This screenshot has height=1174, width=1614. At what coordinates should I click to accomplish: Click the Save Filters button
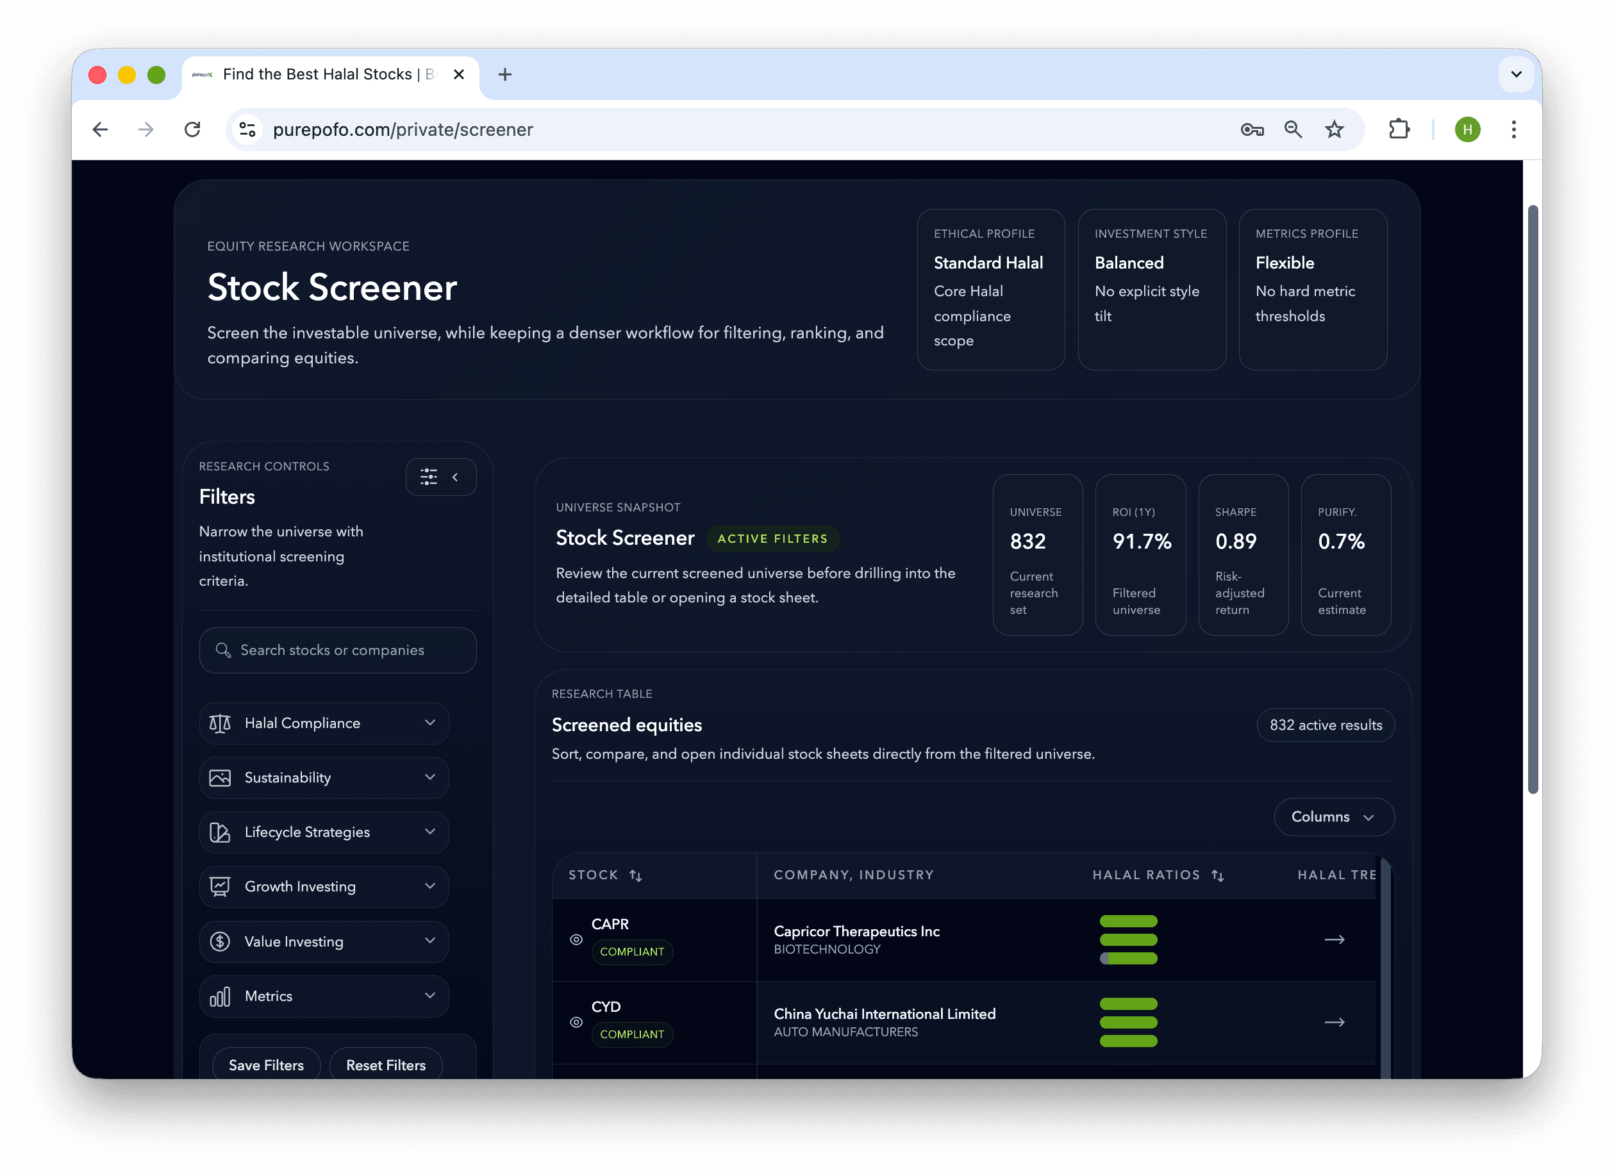(265, 1064)
